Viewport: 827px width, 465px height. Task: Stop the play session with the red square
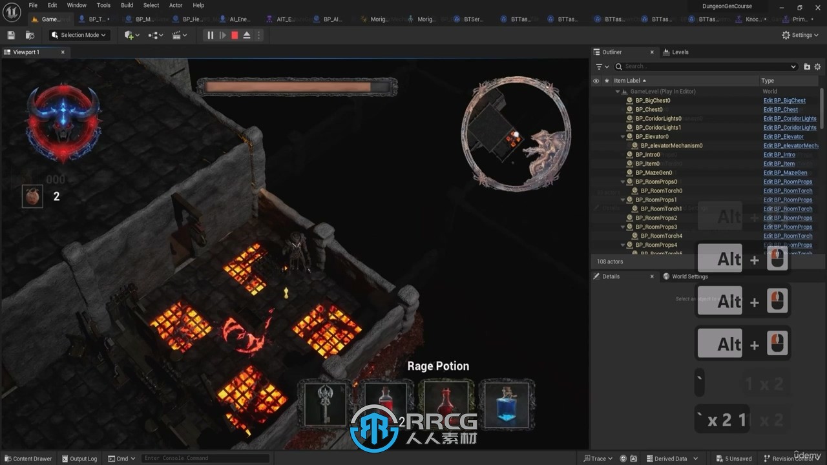[x=235, y=35]
